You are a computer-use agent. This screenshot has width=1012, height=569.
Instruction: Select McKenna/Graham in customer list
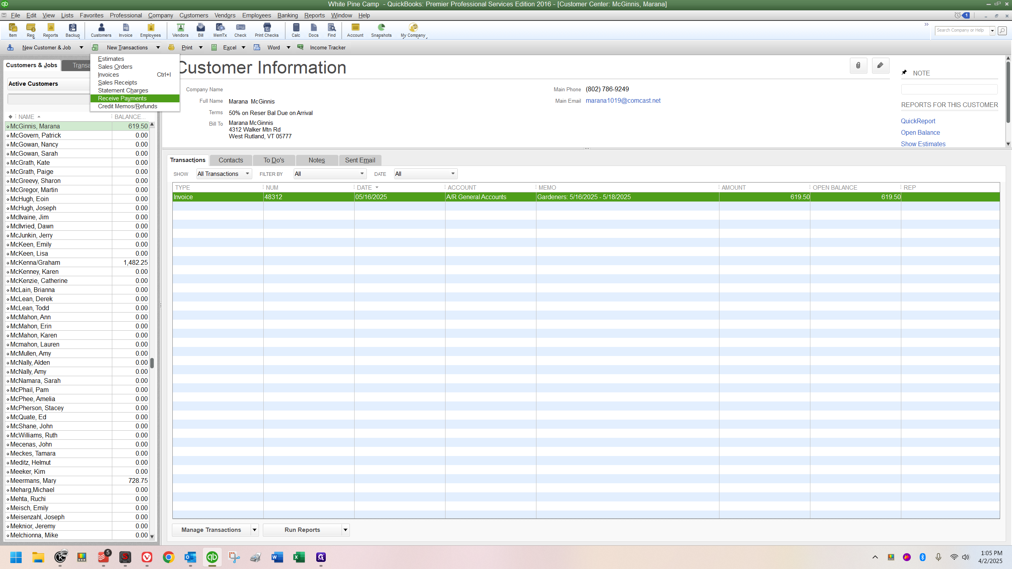pyautogui.click(x=77, y=263)
